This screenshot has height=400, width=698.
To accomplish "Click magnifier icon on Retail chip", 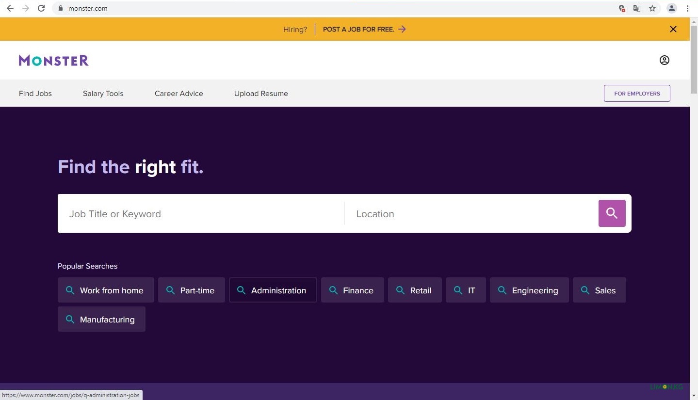I will (x=400, y=290).
